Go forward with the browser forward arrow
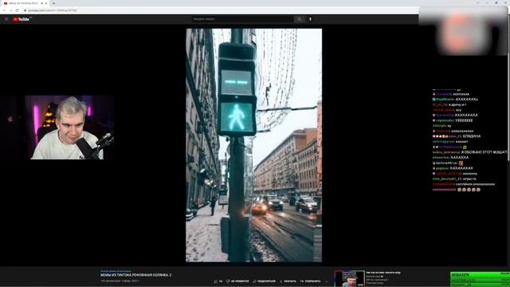 [10, 10]
